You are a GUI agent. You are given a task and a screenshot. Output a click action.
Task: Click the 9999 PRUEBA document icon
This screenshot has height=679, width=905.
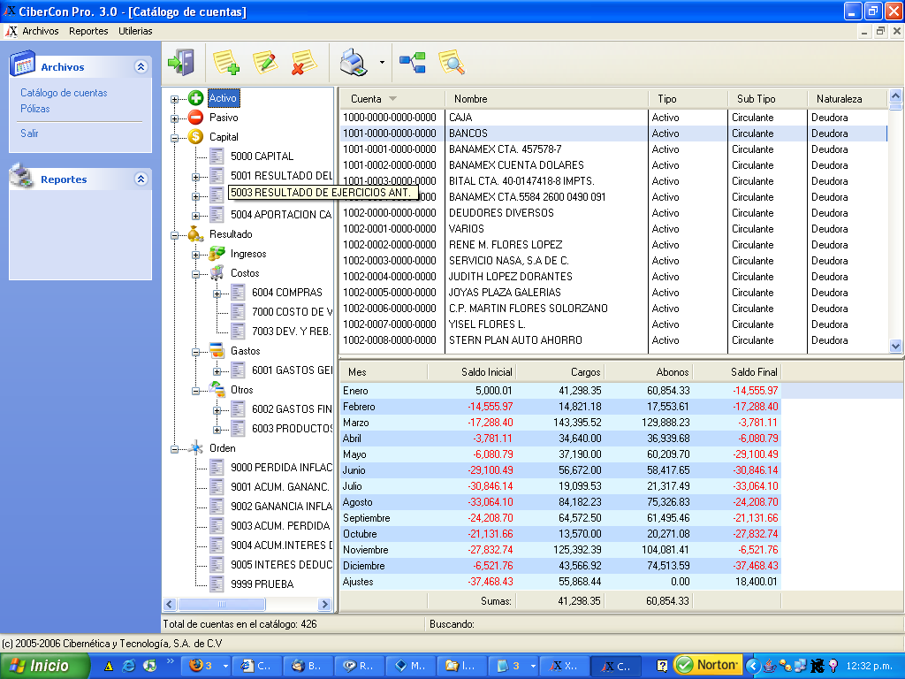[x=217, y=584]
